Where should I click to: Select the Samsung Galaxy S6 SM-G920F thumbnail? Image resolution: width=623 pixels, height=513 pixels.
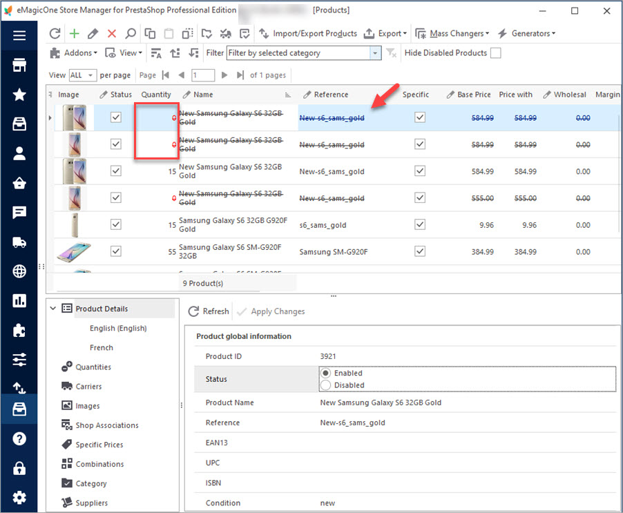(74, 251)
